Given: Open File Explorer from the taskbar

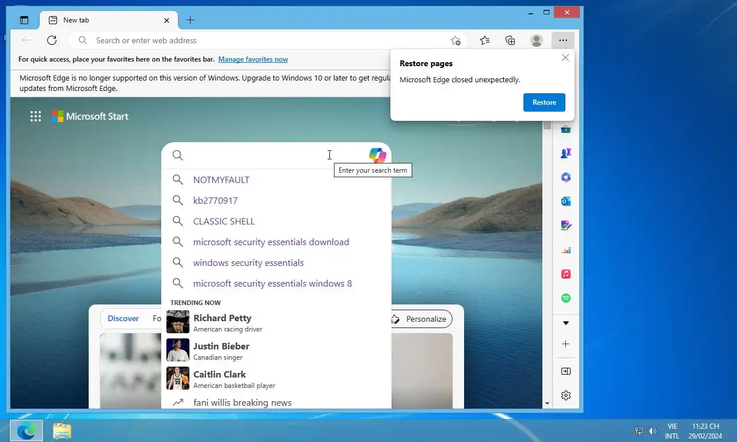Looking at the screenshot, I should tap(62, 430).
